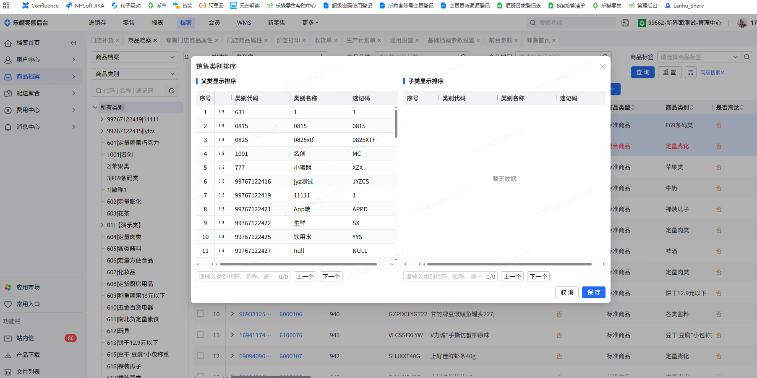Click the drag handle for row 1001 名创
The height and width of the screenshot is (378, 757).
tap(222, 154)
